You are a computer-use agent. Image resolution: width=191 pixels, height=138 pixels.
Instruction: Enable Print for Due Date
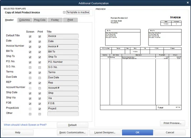(x=40, y=78)
